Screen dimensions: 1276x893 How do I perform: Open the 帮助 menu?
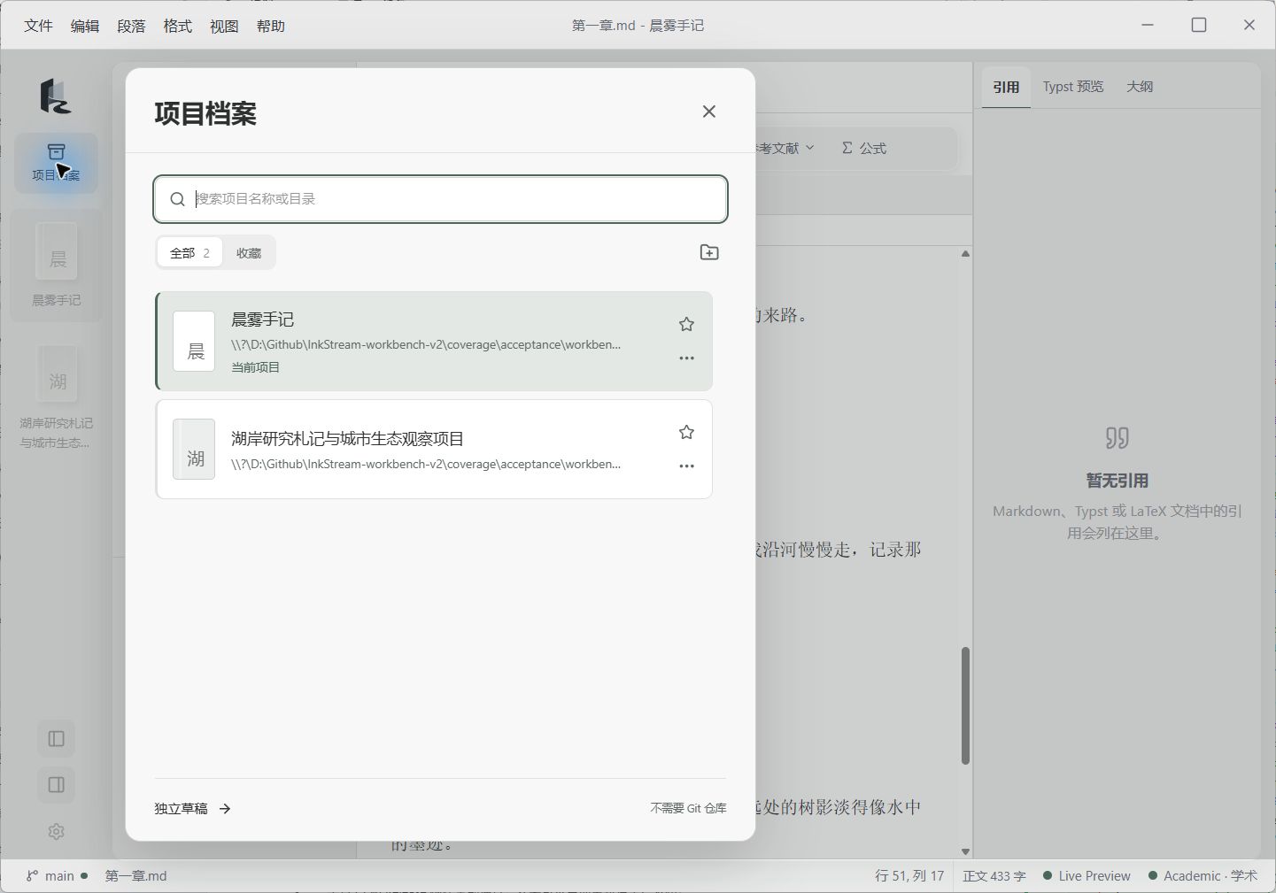click(271, 26)
